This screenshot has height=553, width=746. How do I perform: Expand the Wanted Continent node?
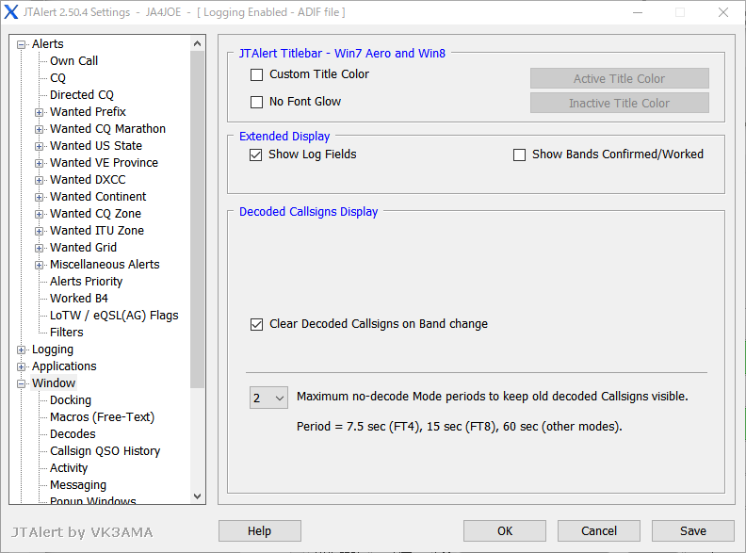[39, 197]
